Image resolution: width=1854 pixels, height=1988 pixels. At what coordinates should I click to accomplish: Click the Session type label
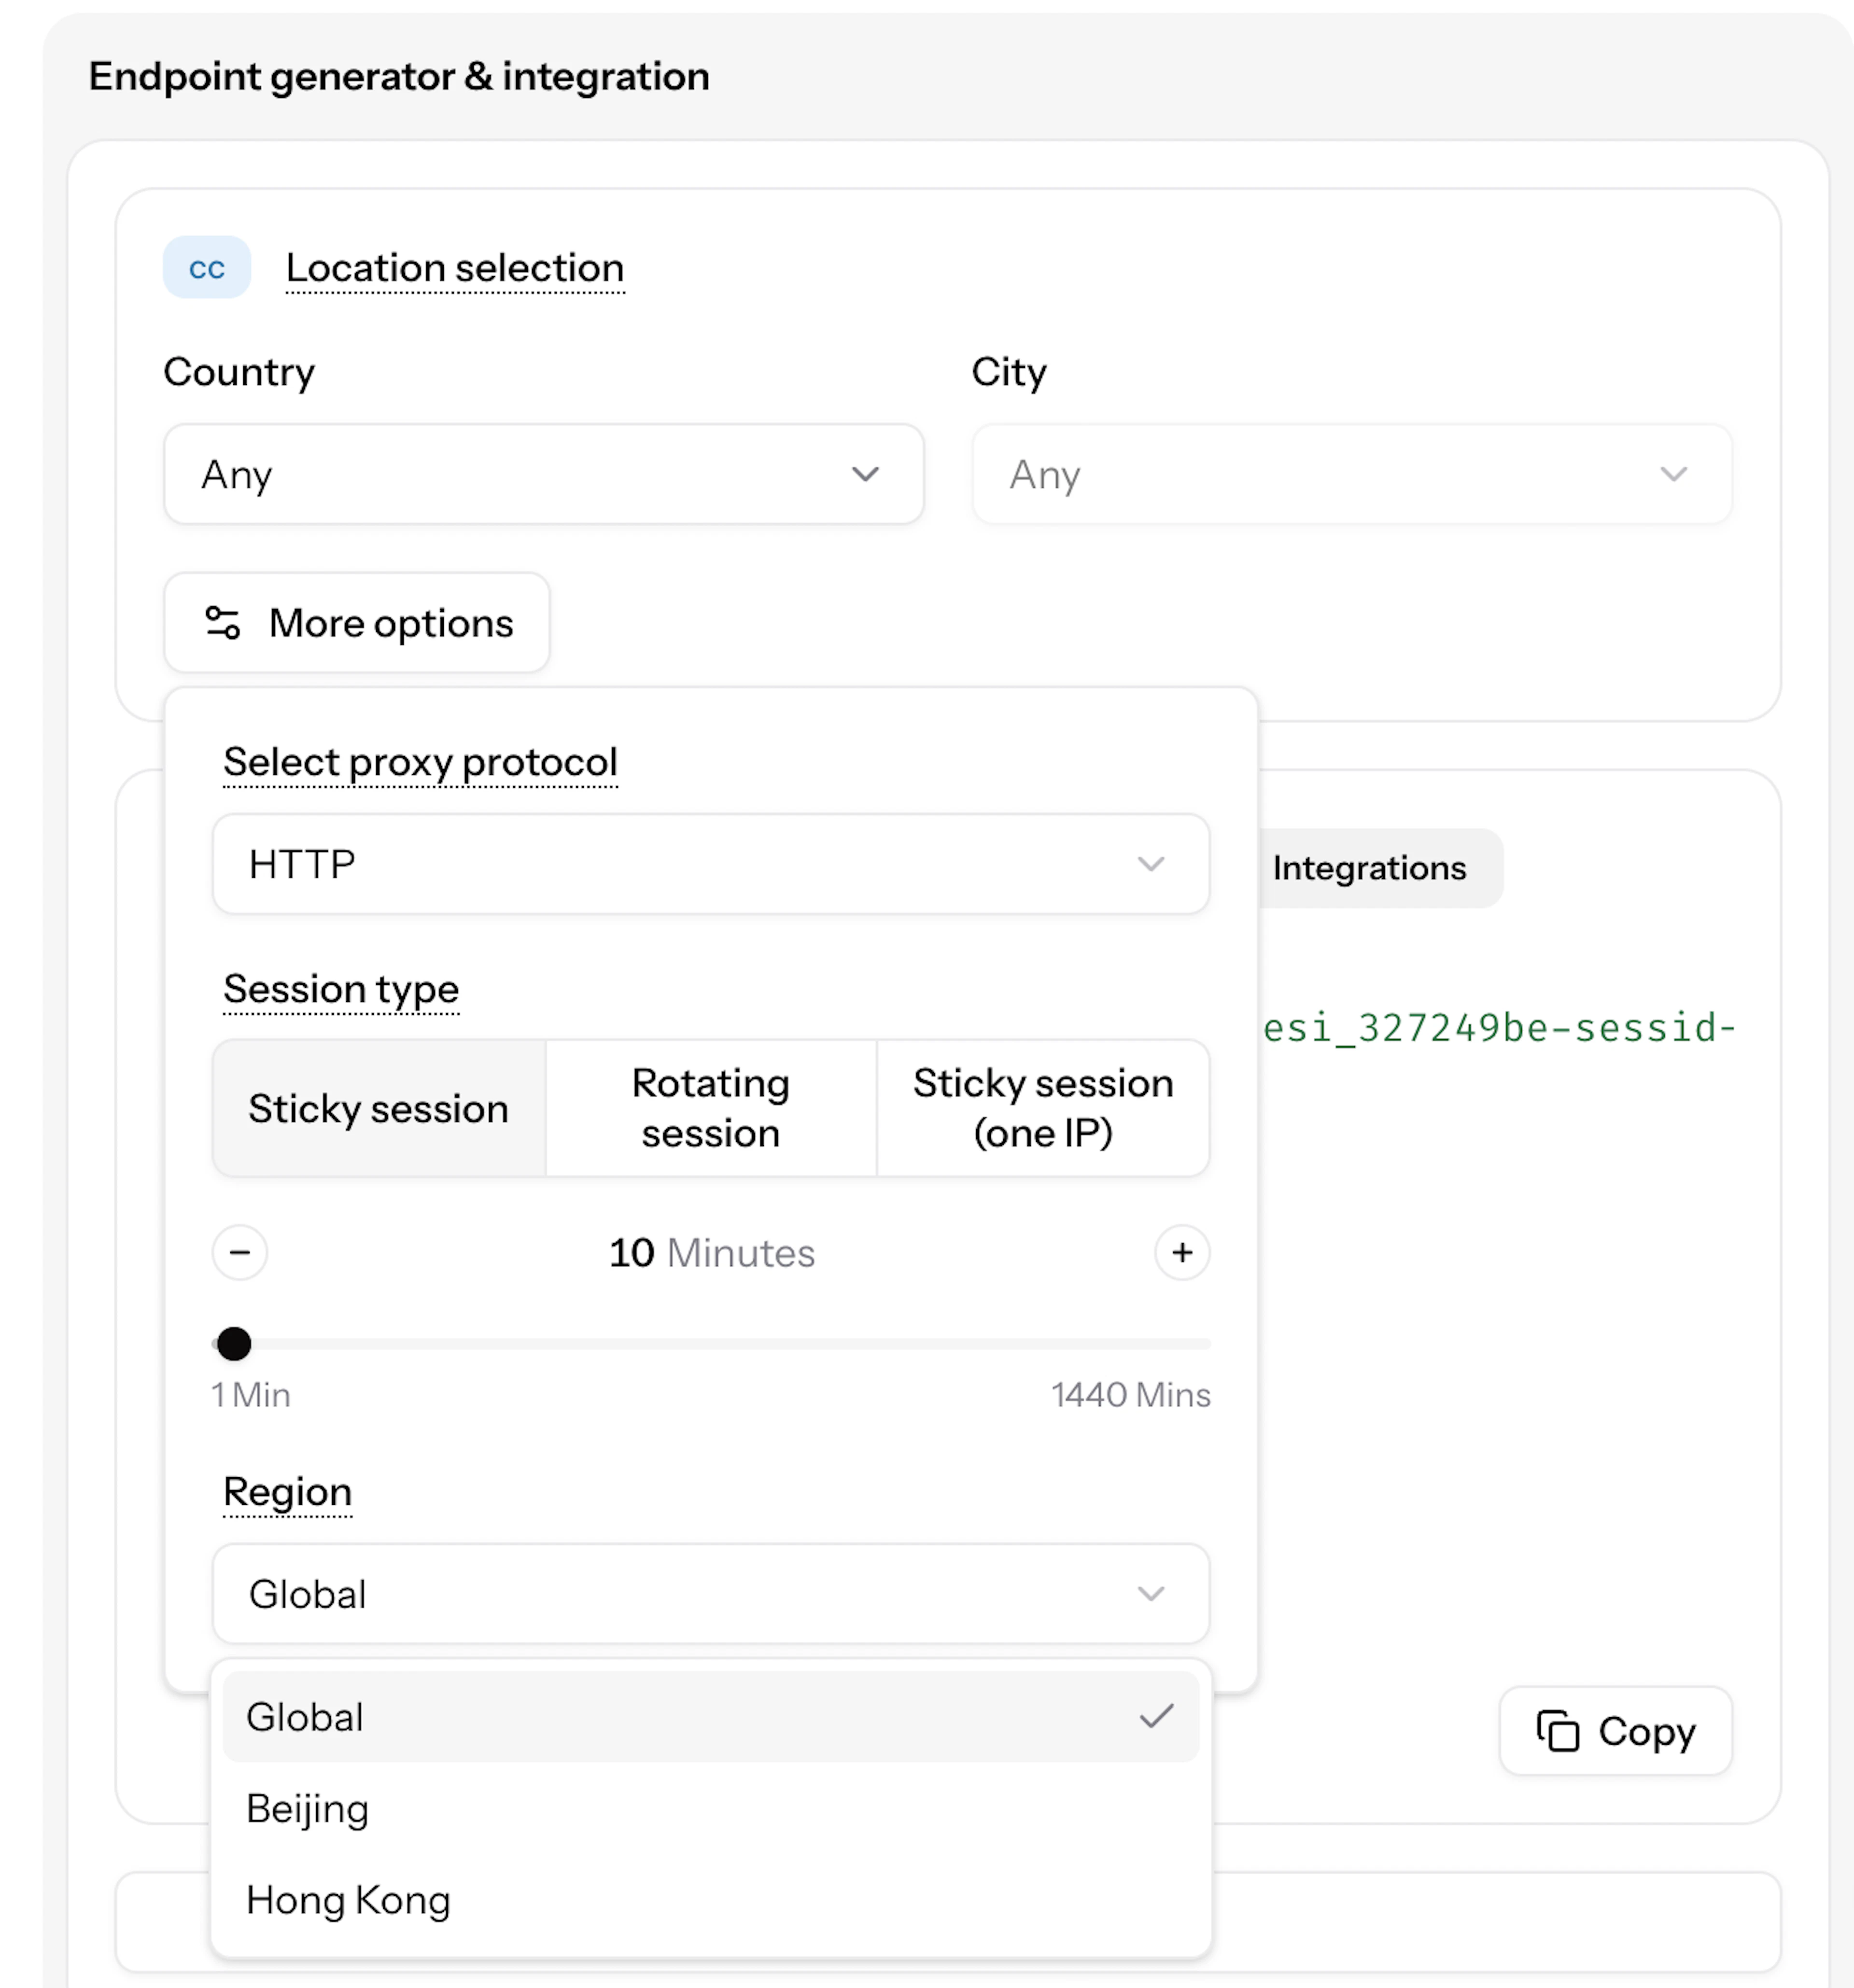click(x=341, y=989)
